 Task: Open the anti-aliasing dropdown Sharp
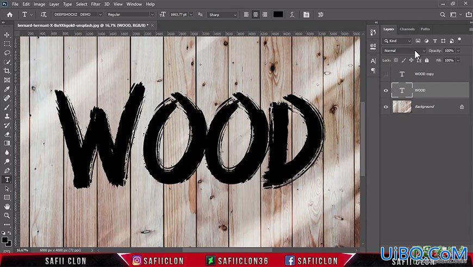click(x=222, y=15)
